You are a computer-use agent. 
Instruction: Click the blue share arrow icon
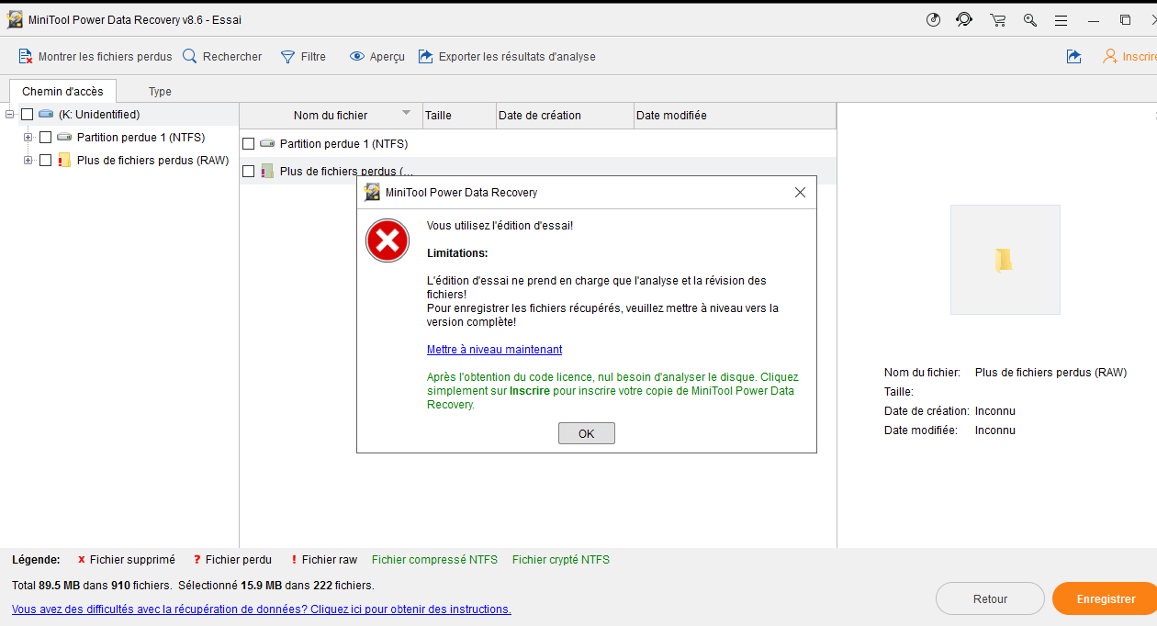(x=1073, y=56)
